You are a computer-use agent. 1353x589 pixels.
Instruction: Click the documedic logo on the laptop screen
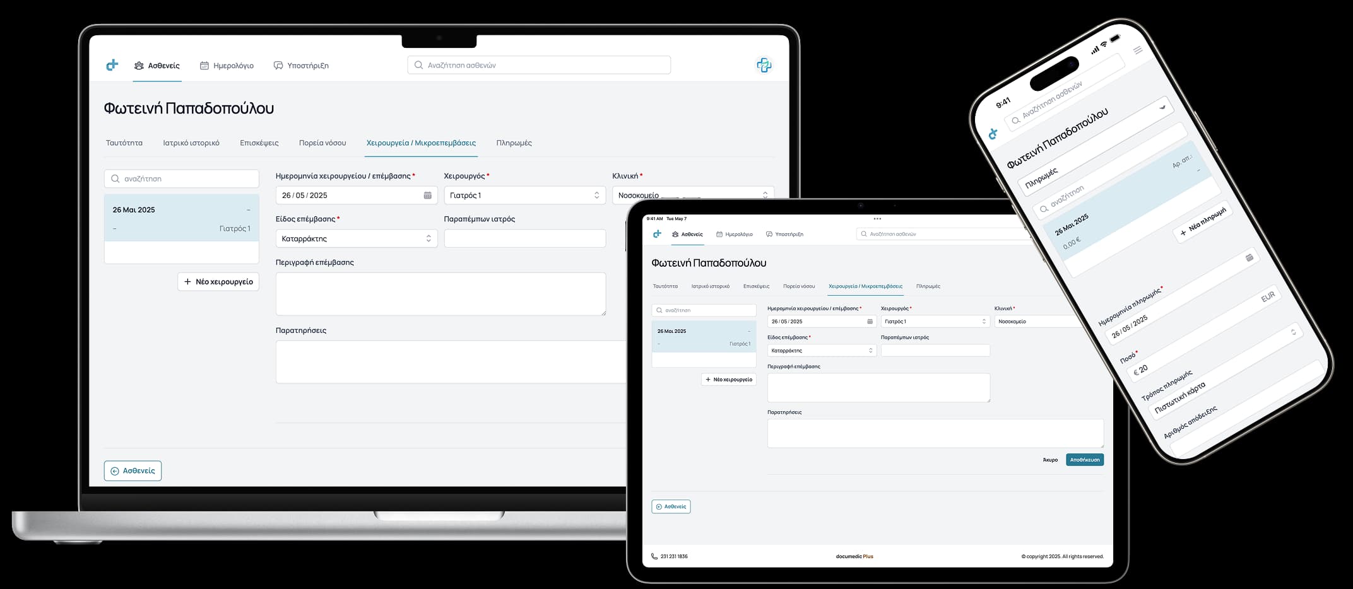pyautogui.click(x=112, y=65)
